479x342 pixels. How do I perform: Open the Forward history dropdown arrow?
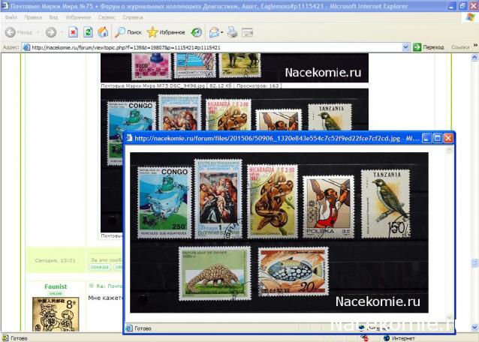pyautogui.click(x=62, y=32)
